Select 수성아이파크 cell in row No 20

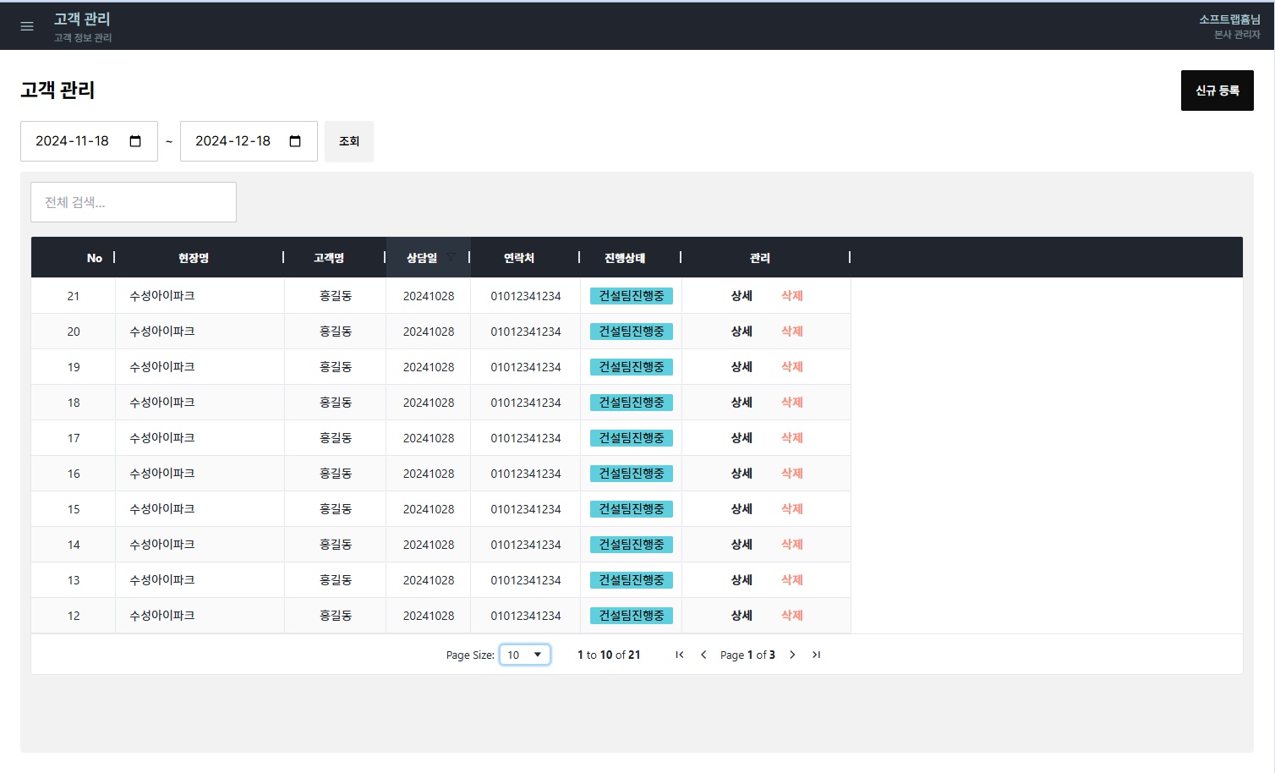tap(200, 332)
